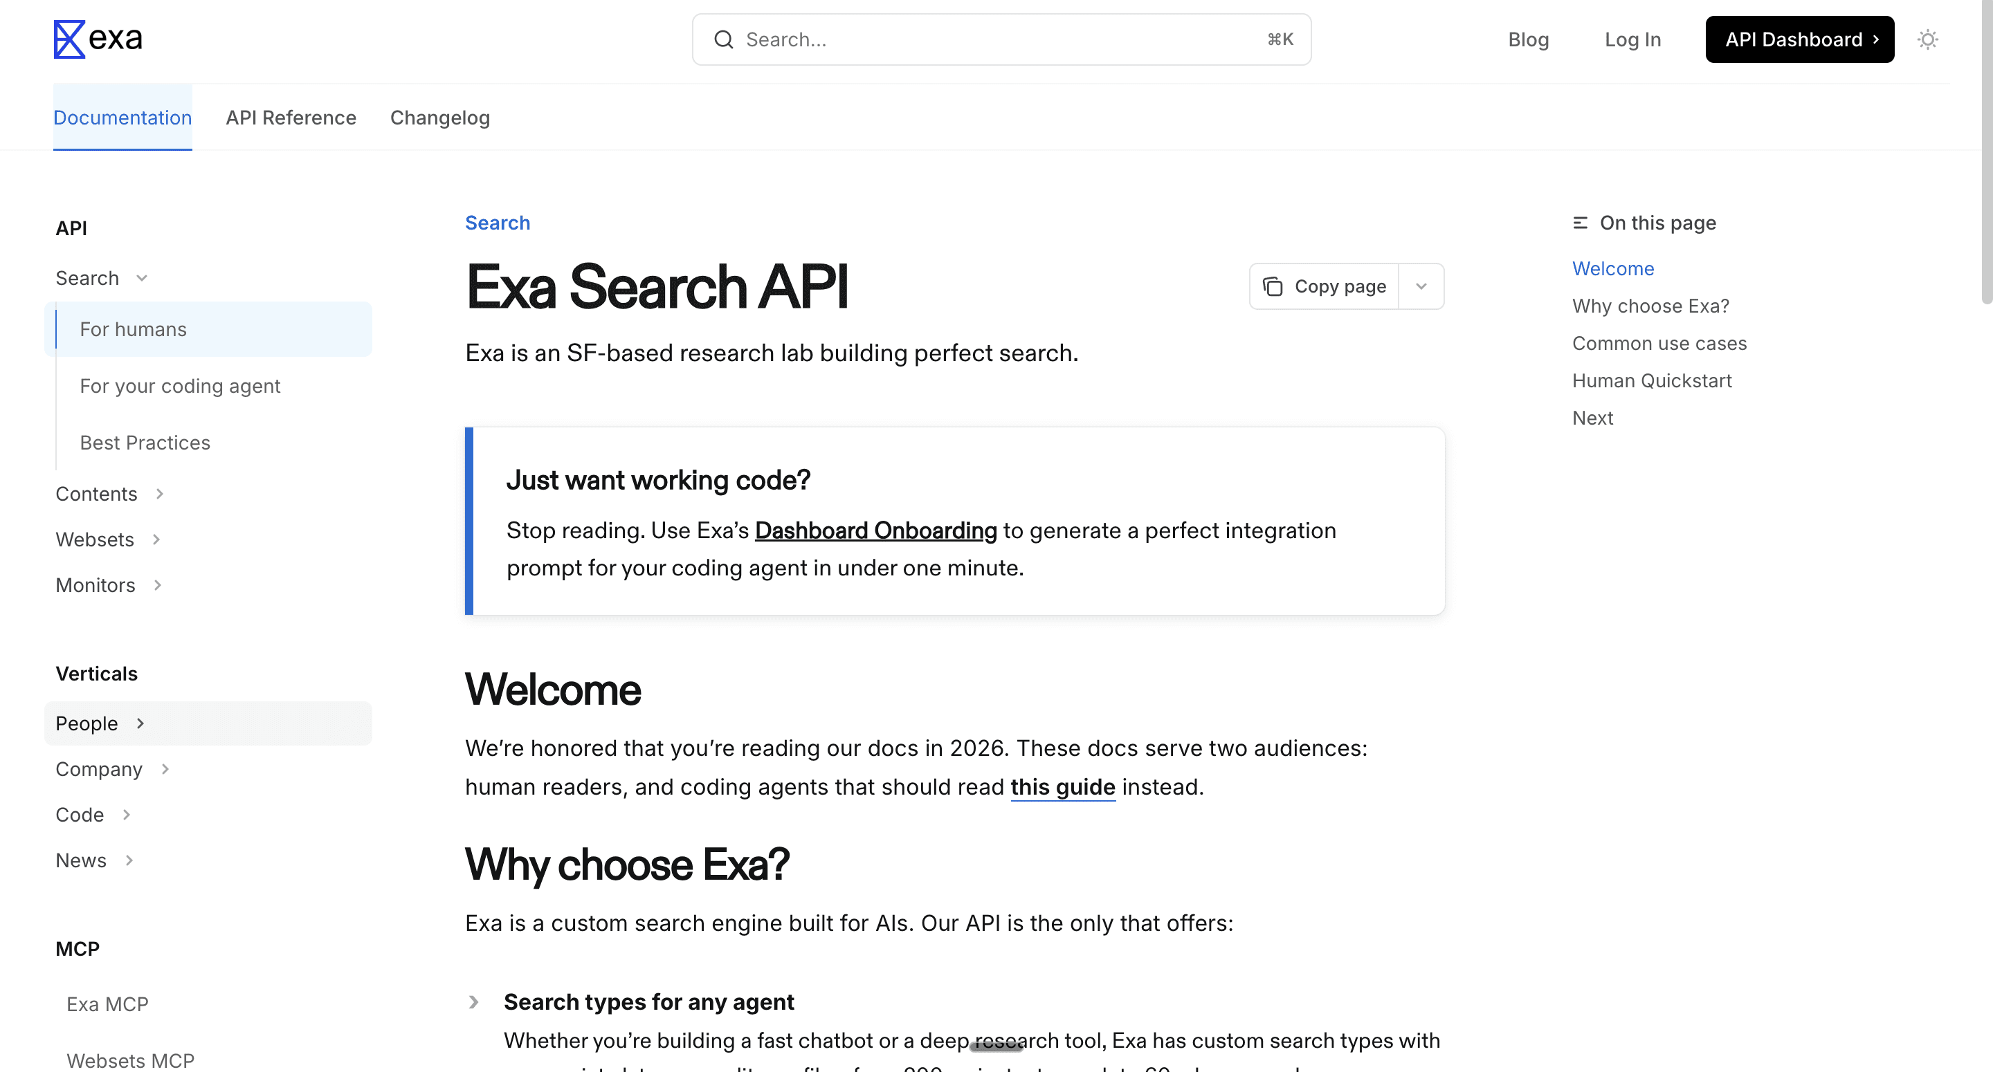Viewport: 1993px width, 1072px height.
Task: Click the API Dashboard button
Action: pyautogui.click(x=1799, y=39)
